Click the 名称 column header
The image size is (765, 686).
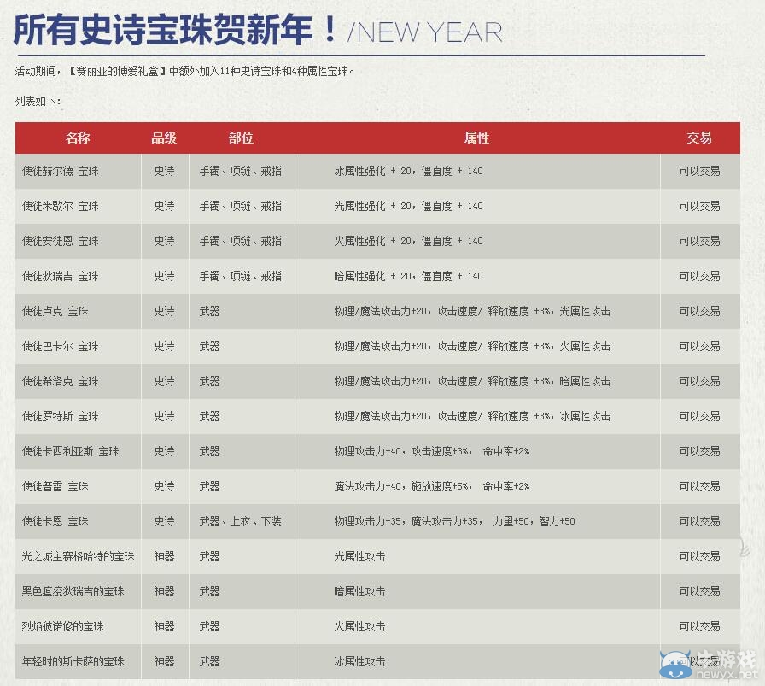[x=78, y=138]
